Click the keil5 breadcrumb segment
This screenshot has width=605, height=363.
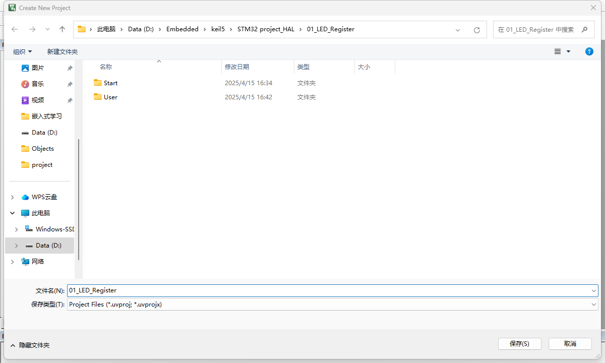click(x=219, y=29)
